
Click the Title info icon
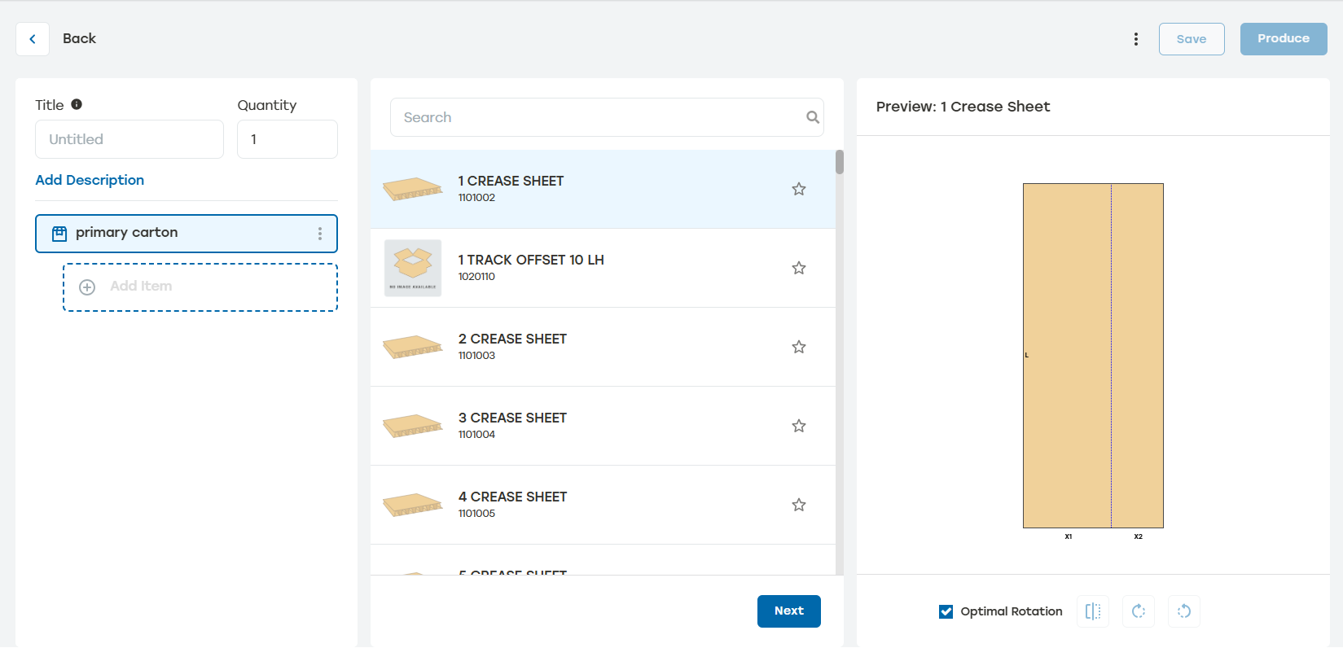[77, 104]
